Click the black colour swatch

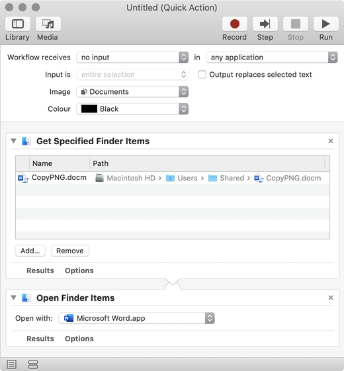coord(89,109)
